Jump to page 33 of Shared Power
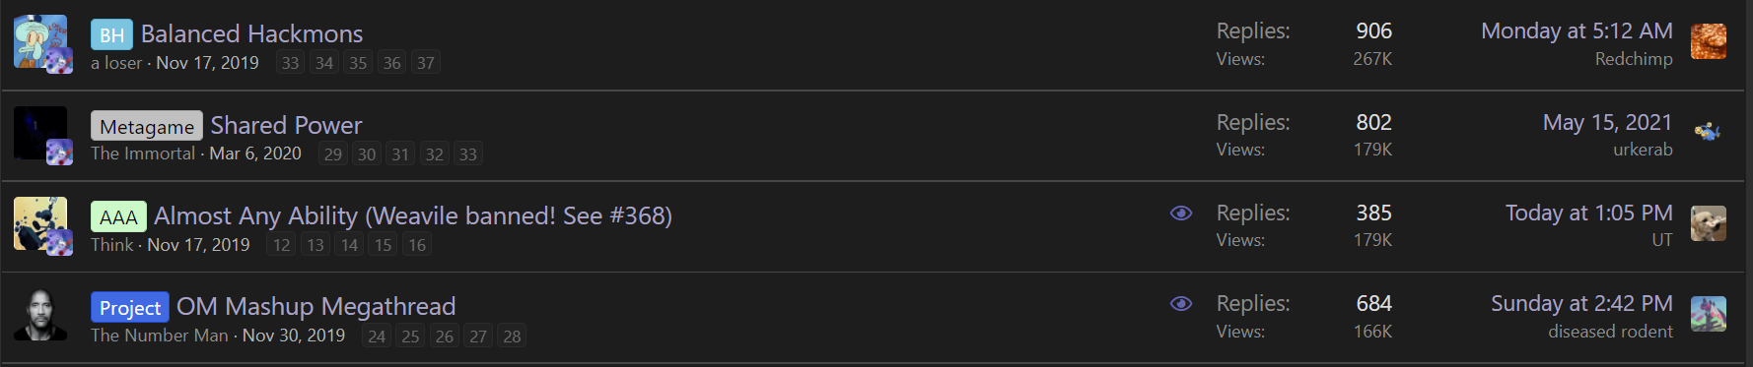This screenshot has height=367, width=1753. click(468, 154)
